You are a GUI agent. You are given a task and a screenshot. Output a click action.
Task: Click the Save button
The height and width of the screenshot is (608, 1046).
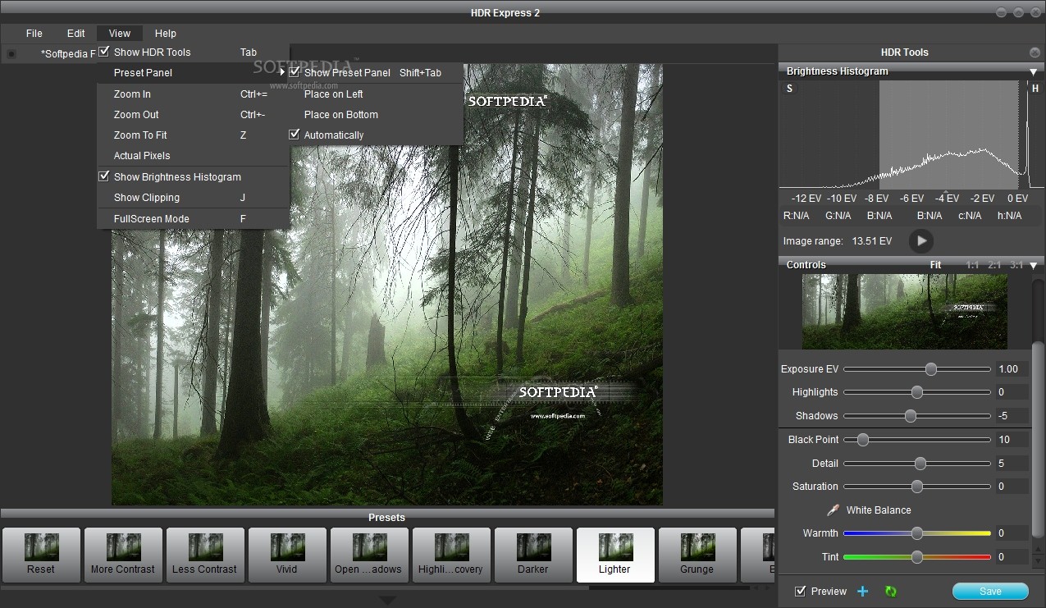click(x=990, y=592)
